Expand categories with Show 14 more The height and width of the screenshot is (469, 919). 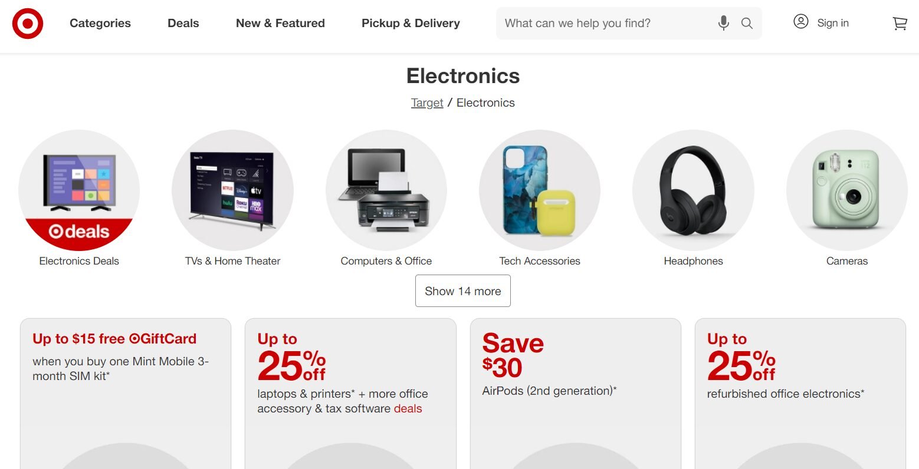pyautogui.click(x=462, y=290)
